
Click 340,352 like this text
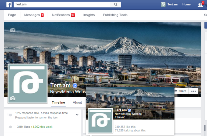pyautogui.click(x=125, y=127)
